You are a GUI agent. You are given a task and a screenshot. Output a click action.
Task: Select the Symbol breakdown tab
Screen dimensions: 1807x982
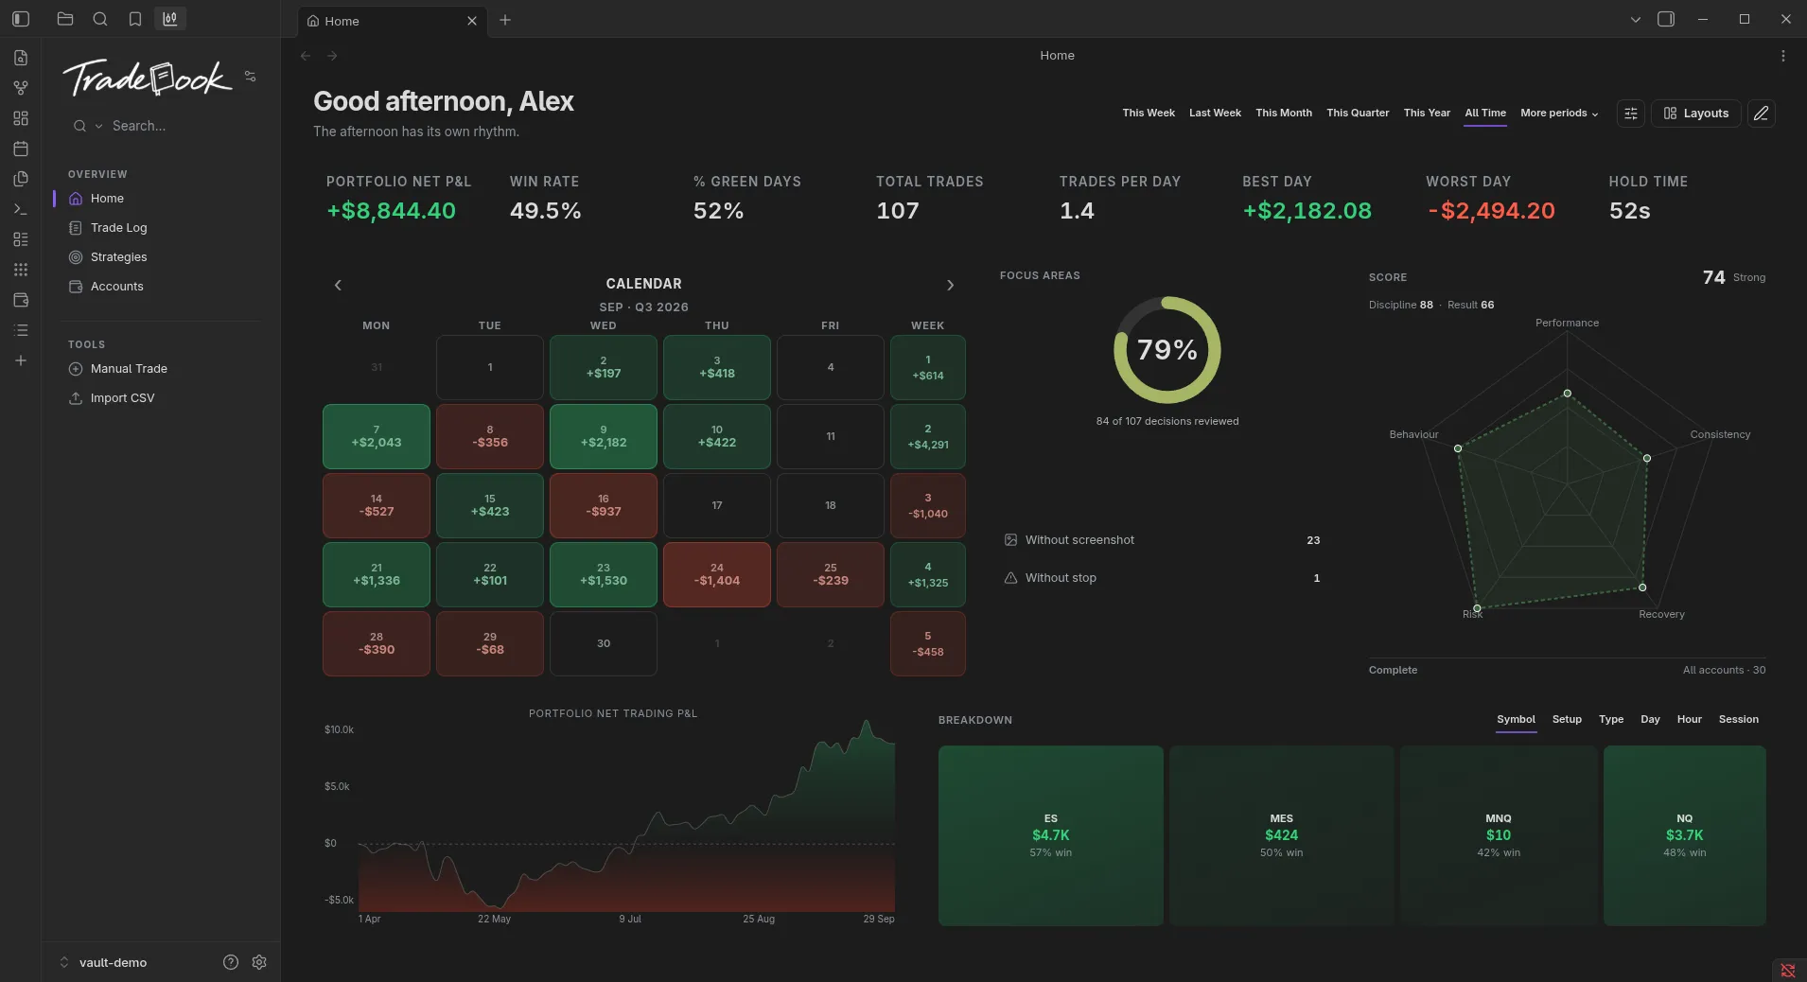tap(1516, 719)
